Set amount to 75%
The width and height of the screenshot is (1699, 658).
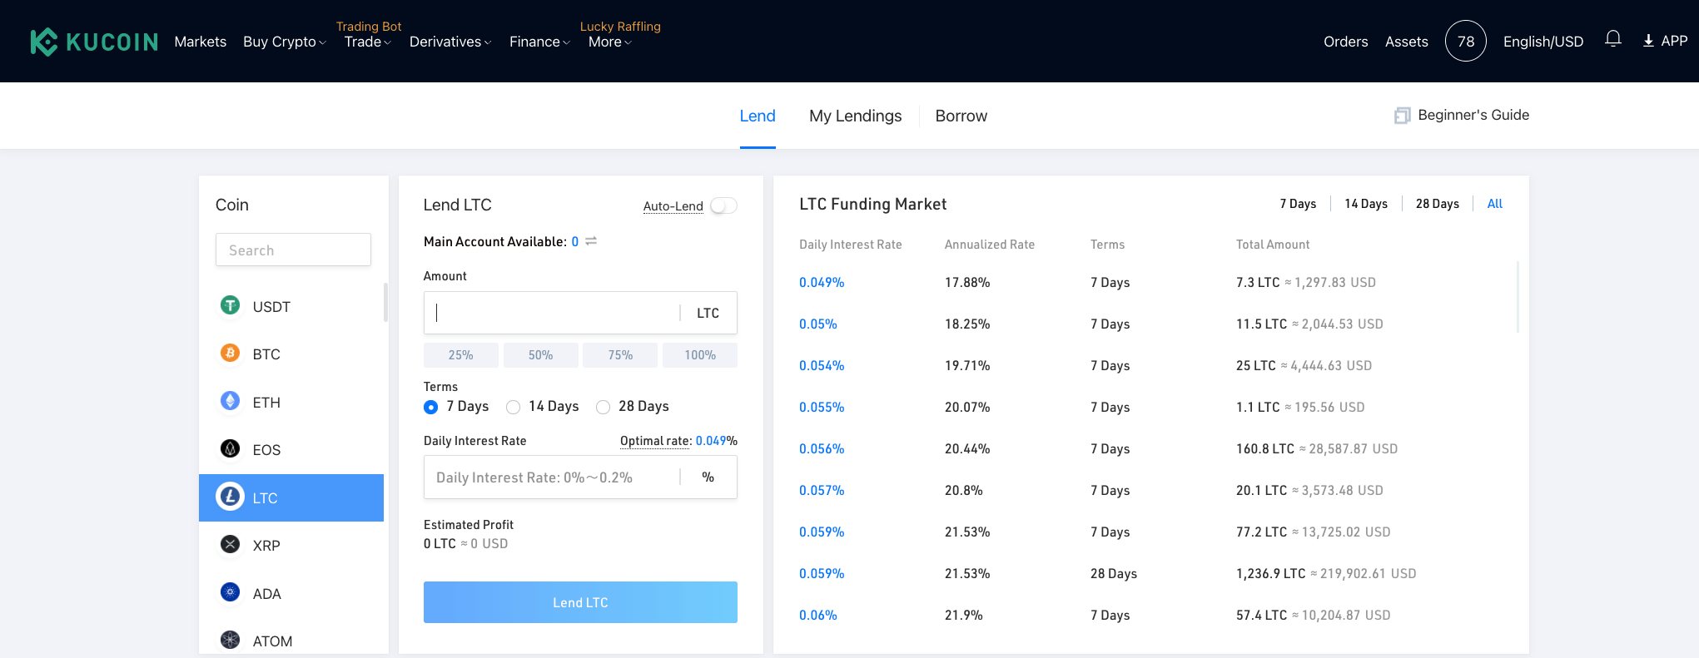click(x=620, y=355)
